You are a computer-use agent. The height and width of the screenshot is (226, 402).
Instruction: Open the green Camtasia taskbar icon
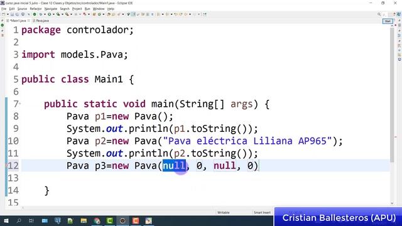click(110, 220)
